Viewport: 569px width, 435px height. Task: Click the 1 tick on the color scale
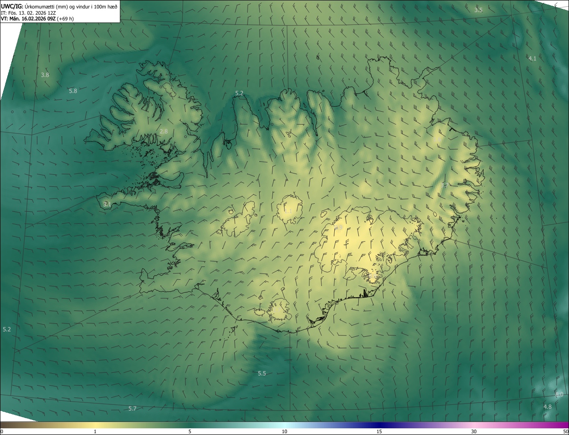pyautogui.click(x=95, y=431)
